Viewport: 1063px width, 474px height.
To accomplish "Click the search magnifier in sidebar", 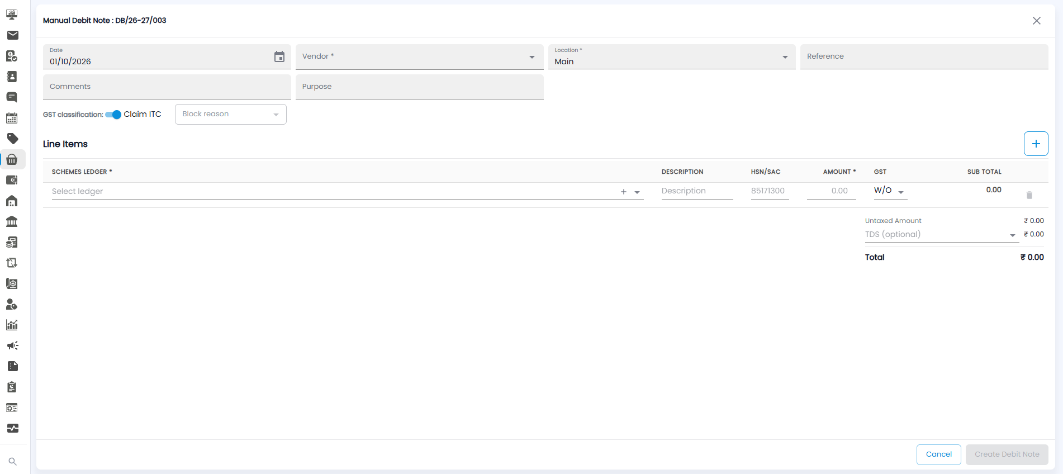I will tap(12, 462).
